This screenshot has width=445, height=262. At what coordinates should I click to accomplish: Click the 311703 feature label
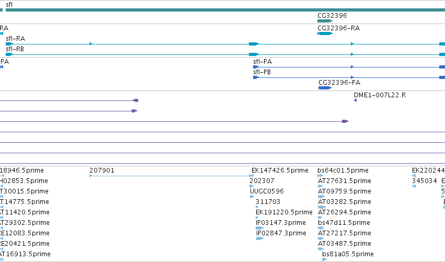[x=268, y=202]
